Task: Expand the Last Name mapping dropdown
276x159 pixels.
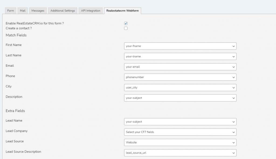Action: [x=180, y=56]
